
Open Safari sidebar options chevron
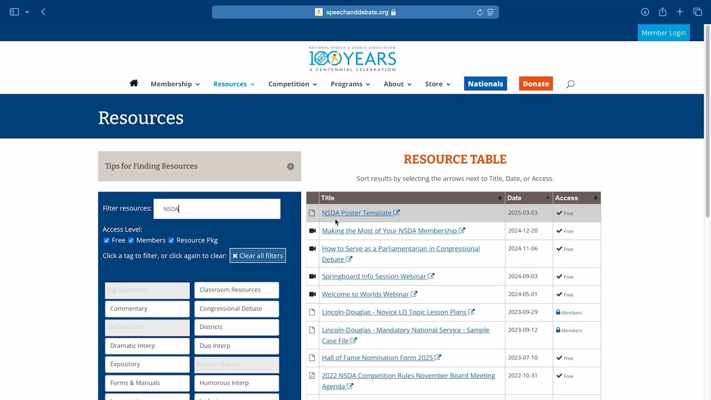click(27, 12)
